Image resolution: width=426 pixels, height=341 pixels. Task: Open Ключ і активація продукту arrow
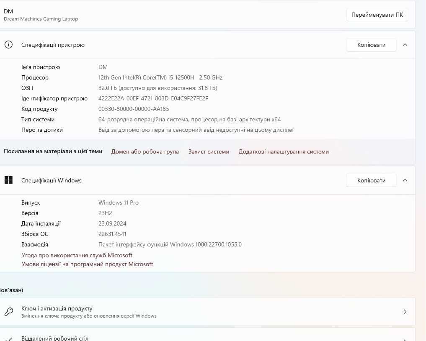405,312
